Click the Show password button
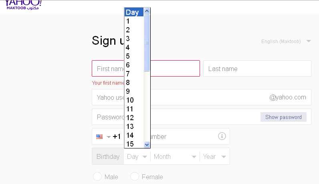319x184 pixels. click(283, 117)
